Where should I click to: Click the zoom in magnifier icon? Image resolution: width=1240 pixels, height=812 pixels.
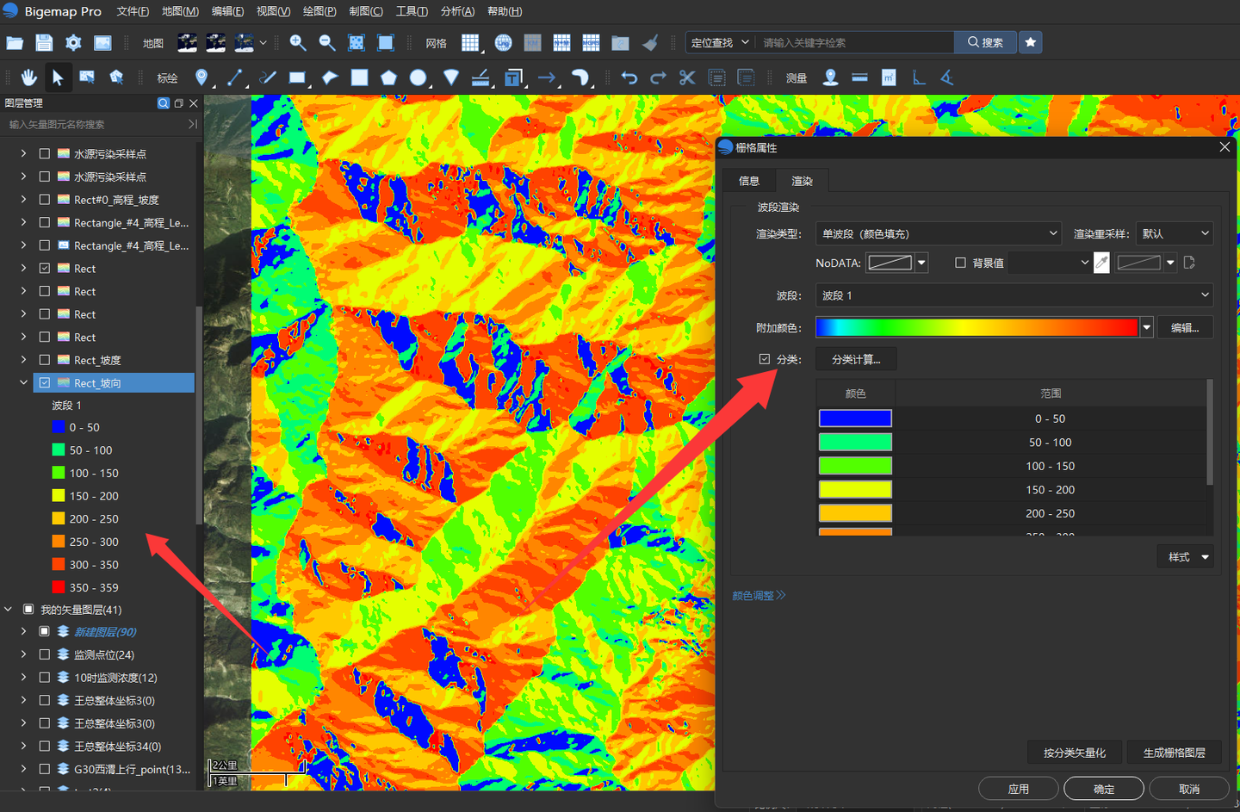[x=298, y=42]
